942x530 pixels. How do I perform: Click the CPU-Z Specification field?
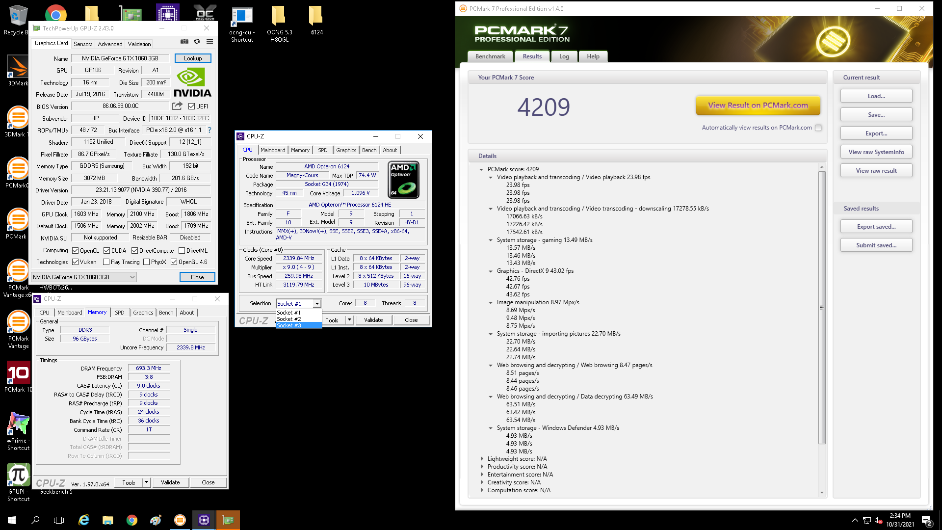[x=350, y=205]
